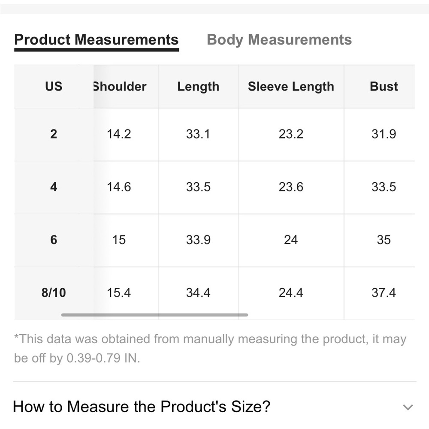Click the 15.4 shoulder value cell
Viewport: 429px width, 429px height.
[x=119, y=293]
